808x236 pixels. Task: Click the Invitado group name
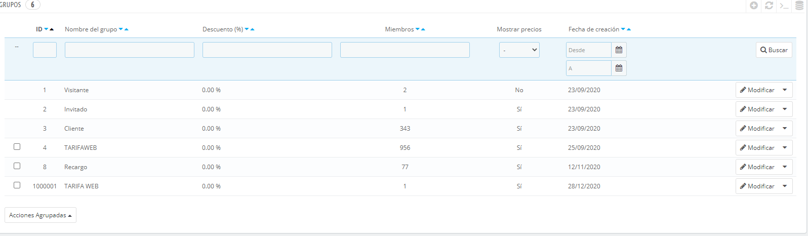pos(75,109)
